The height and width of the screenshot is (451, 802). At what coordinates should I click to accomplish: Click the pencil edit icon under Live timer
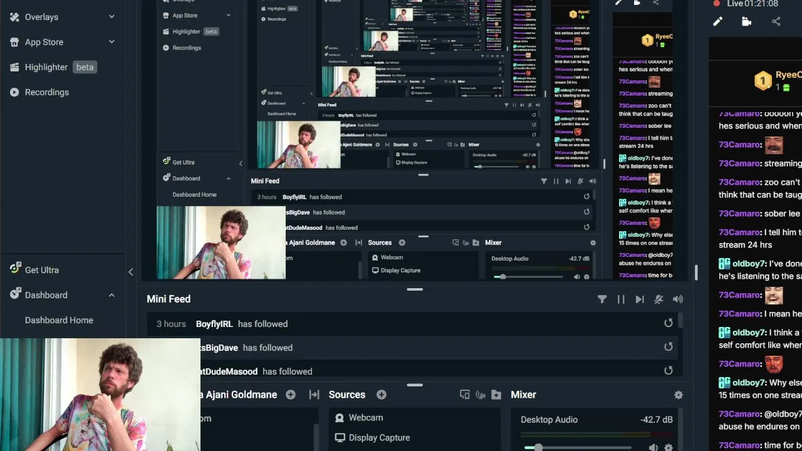click(x=718, y=21)
